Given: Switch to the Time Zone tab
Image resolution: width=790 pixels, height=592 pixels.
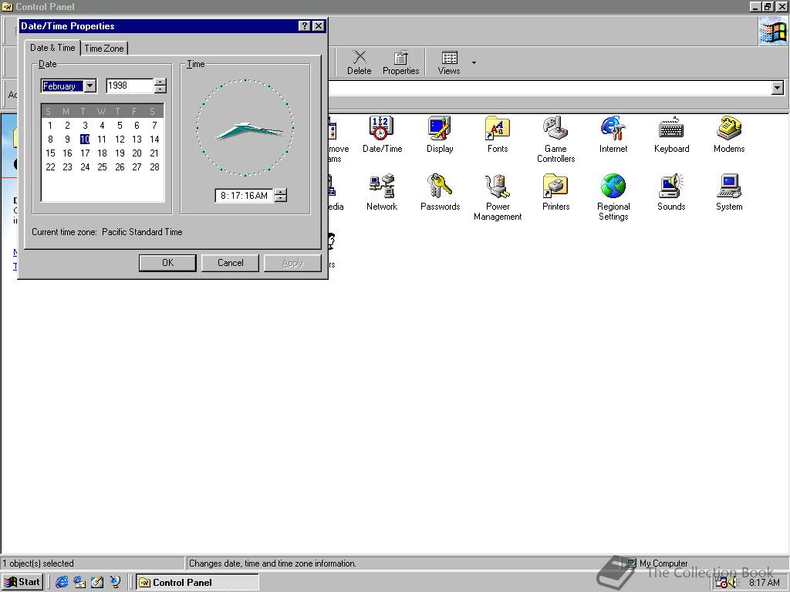Looking at the screenshot, I should click(x=104, y=49).
